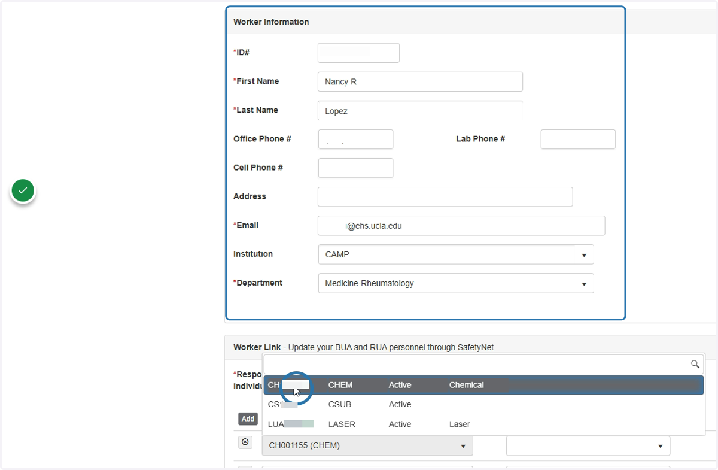Select the CHEM Active Chemical option

[x=483, y=385]
